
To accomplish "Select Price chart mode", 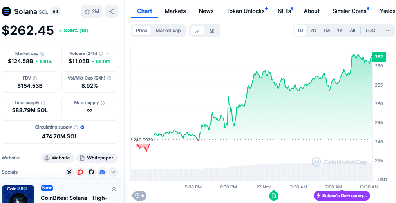I will click(x=141, y=31).
